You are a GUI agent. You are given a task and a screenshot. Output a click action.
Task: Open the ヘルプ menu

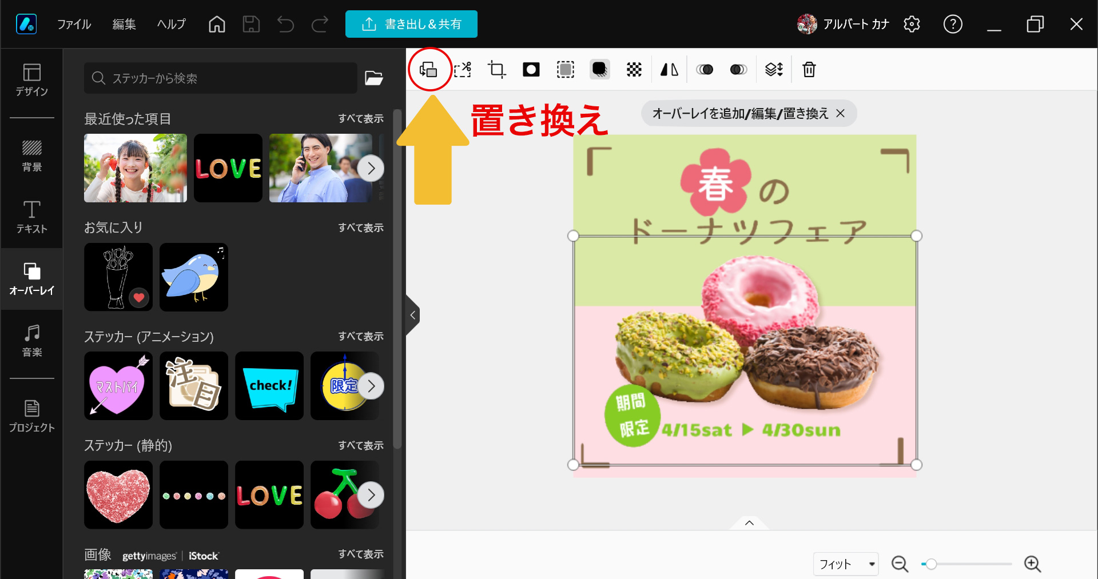tap(172, 24)
